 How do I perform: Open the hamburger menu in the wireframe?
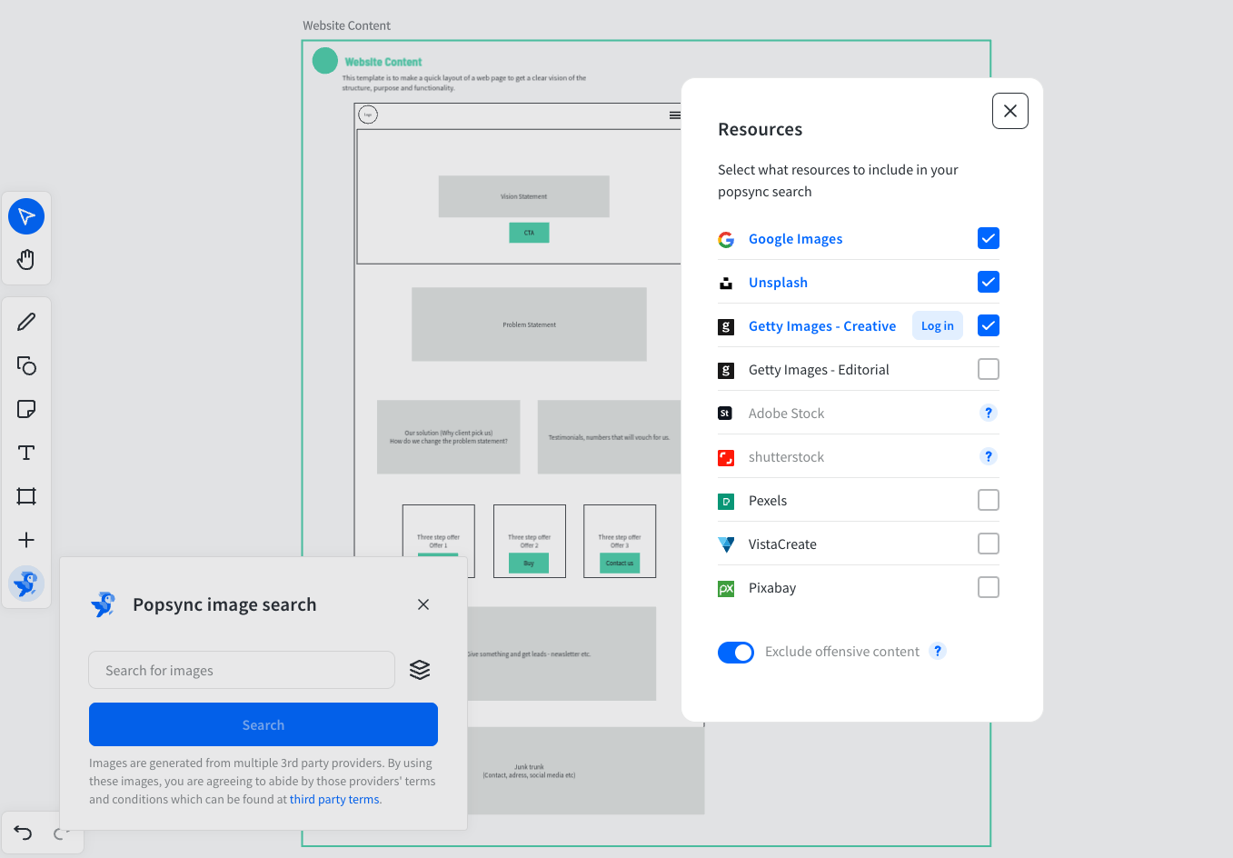point(675,115)
